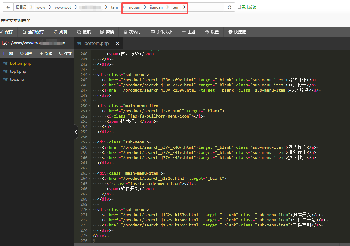Image resolution: width=350 pixels, height=246 pixels.
Task: Fold the code block at line 264
Action: coord(90,179)
